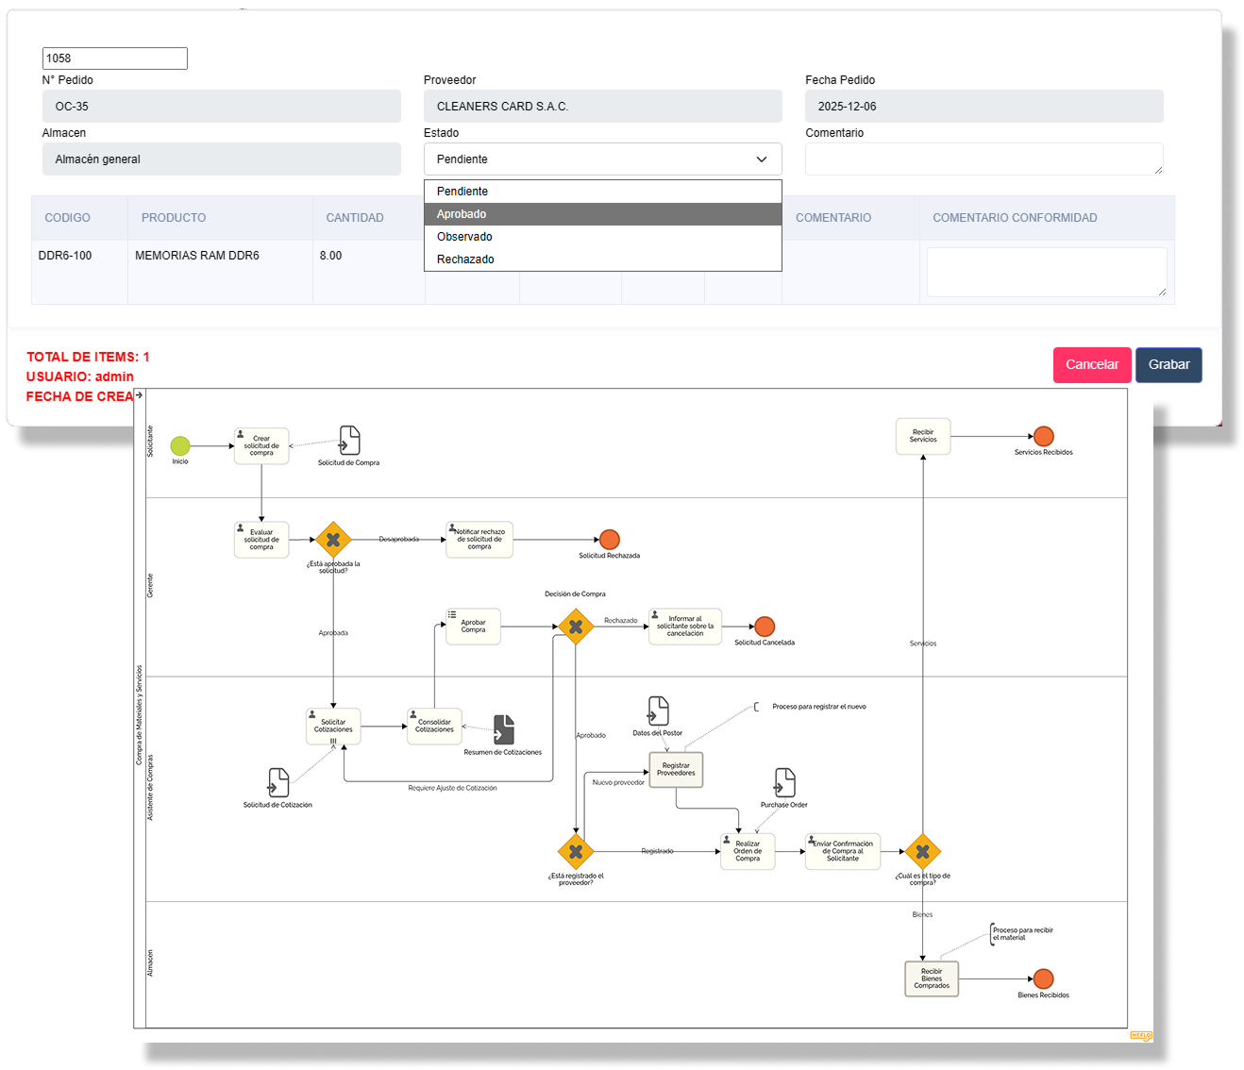Click the green Inicio start event circle

180,445
